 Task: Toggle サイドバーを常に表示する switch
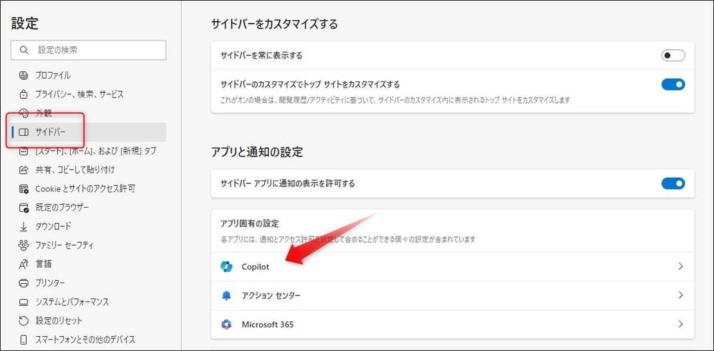[673, 55]
